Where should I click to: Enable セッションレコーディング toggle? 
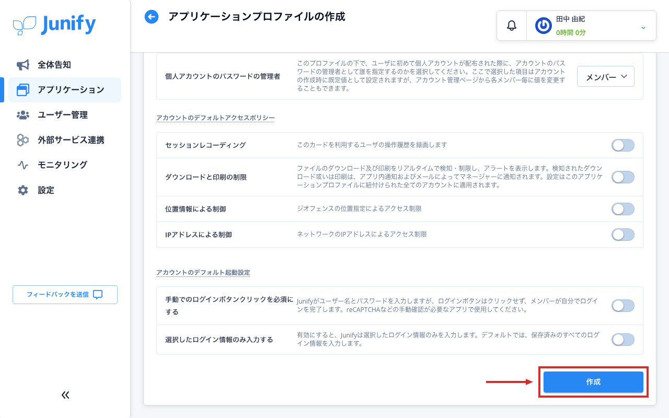point(623,145)
